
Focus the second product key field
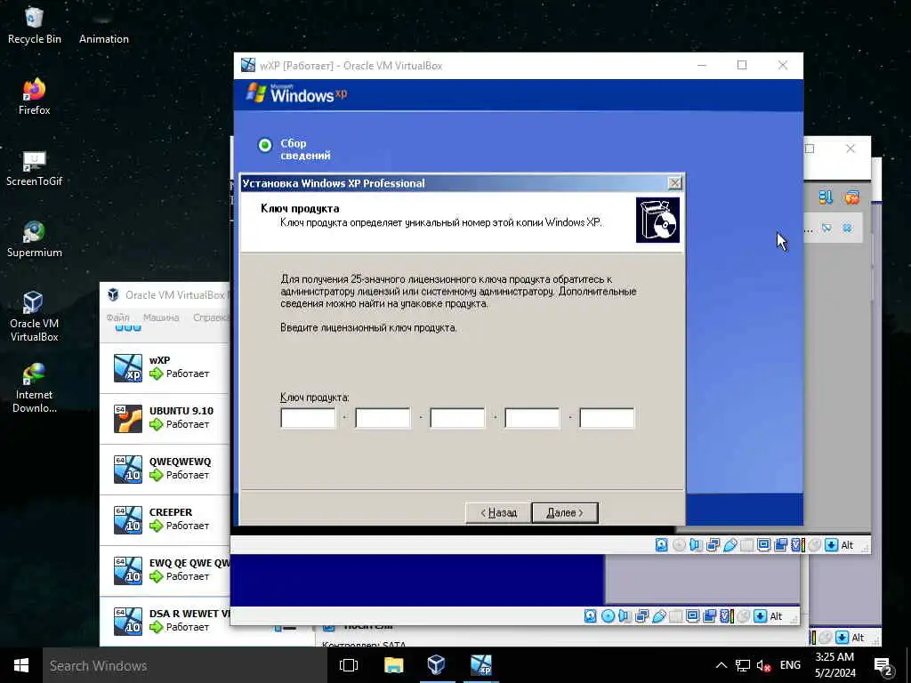(x=383, y=418)
